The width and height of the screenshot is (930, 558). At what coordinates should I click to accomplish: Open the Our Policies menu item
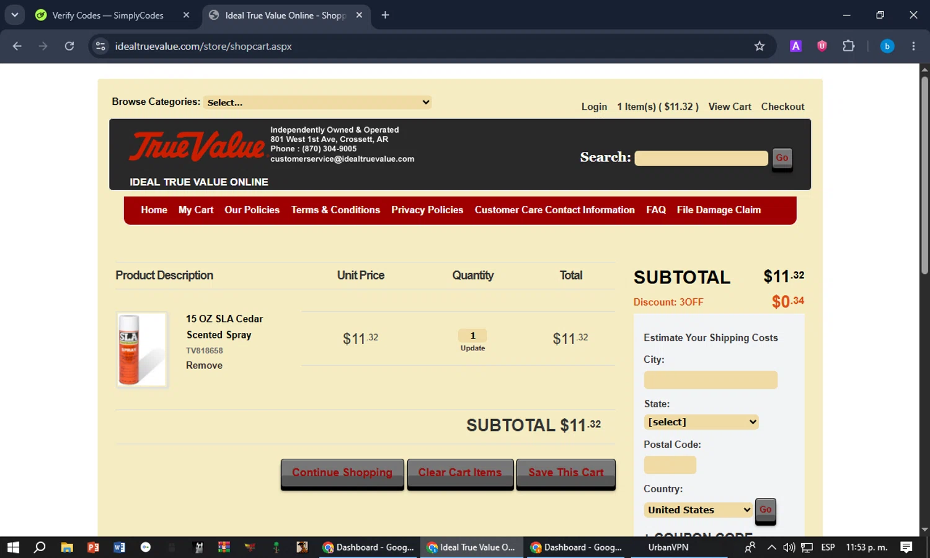pyautogui.click(x=252, y=210)
